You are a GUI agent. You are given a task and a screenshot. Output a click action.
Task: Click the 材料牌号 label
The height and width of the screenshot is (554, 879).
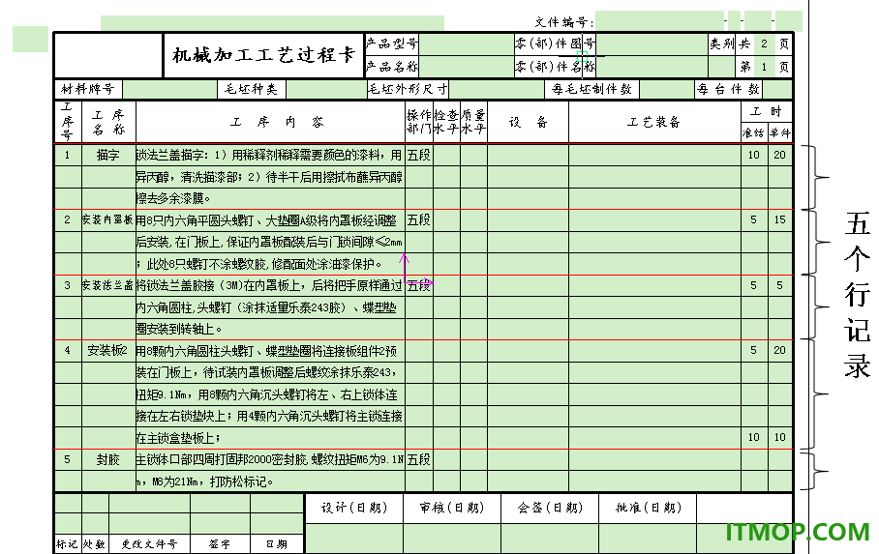88,89
